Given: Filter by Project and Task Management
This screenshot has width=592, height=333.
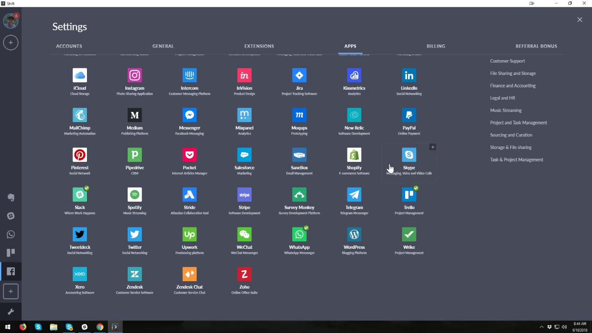Looking at the screenshot, I should pos(518,123).
